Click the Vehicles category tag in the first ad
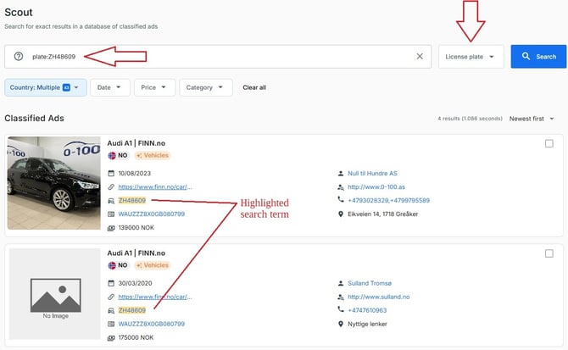 click(153, 155)
